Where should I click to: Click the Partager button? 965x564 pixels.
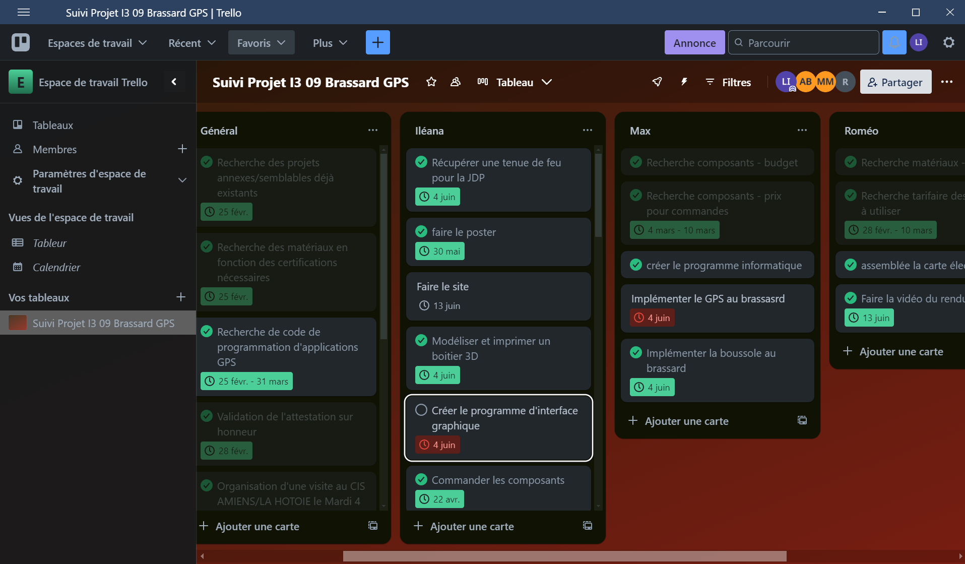point(895,82)
